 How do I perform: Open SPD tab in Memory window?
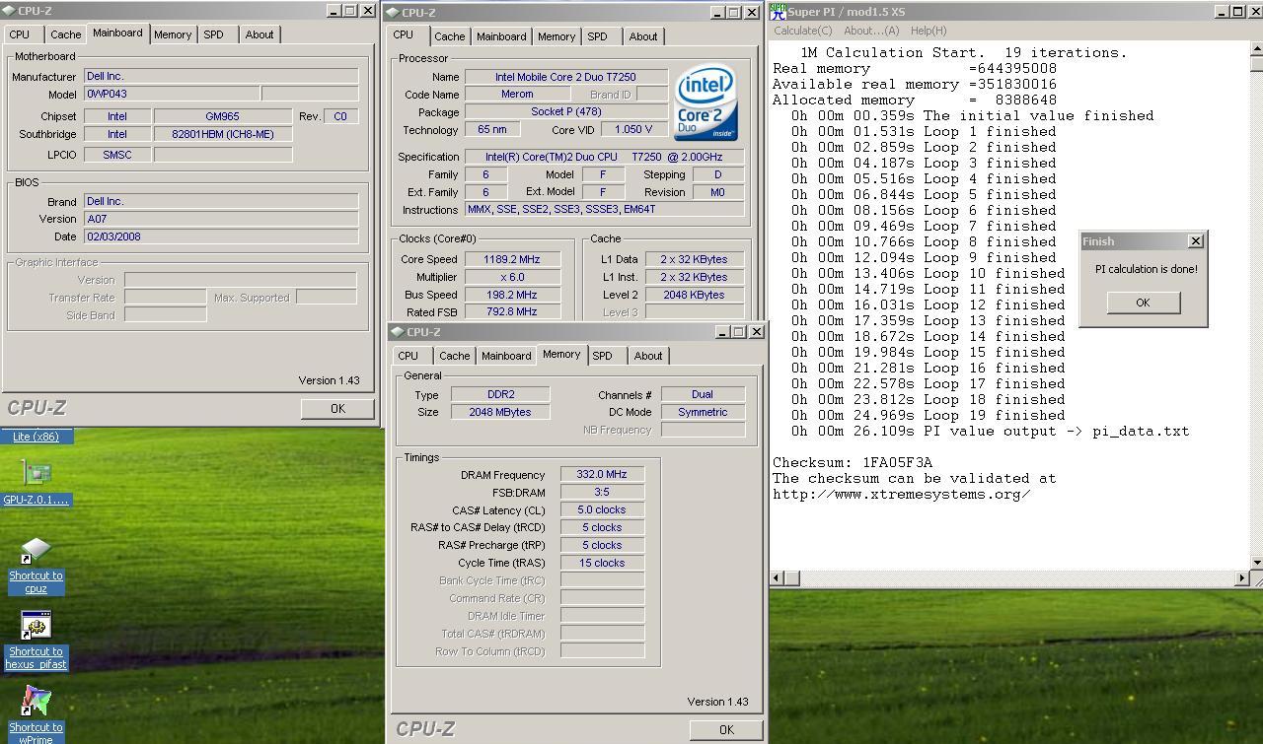[x=603, y=356]
